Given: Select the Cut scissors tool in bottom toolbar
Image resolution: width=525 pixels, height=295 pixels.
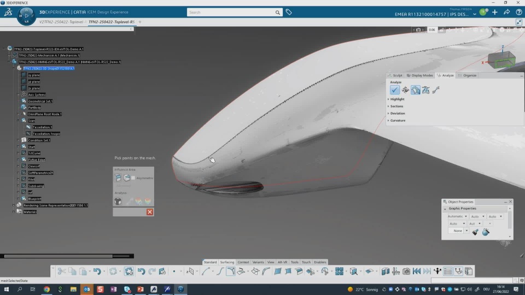Looking at the screenshot, I should 62,272.
